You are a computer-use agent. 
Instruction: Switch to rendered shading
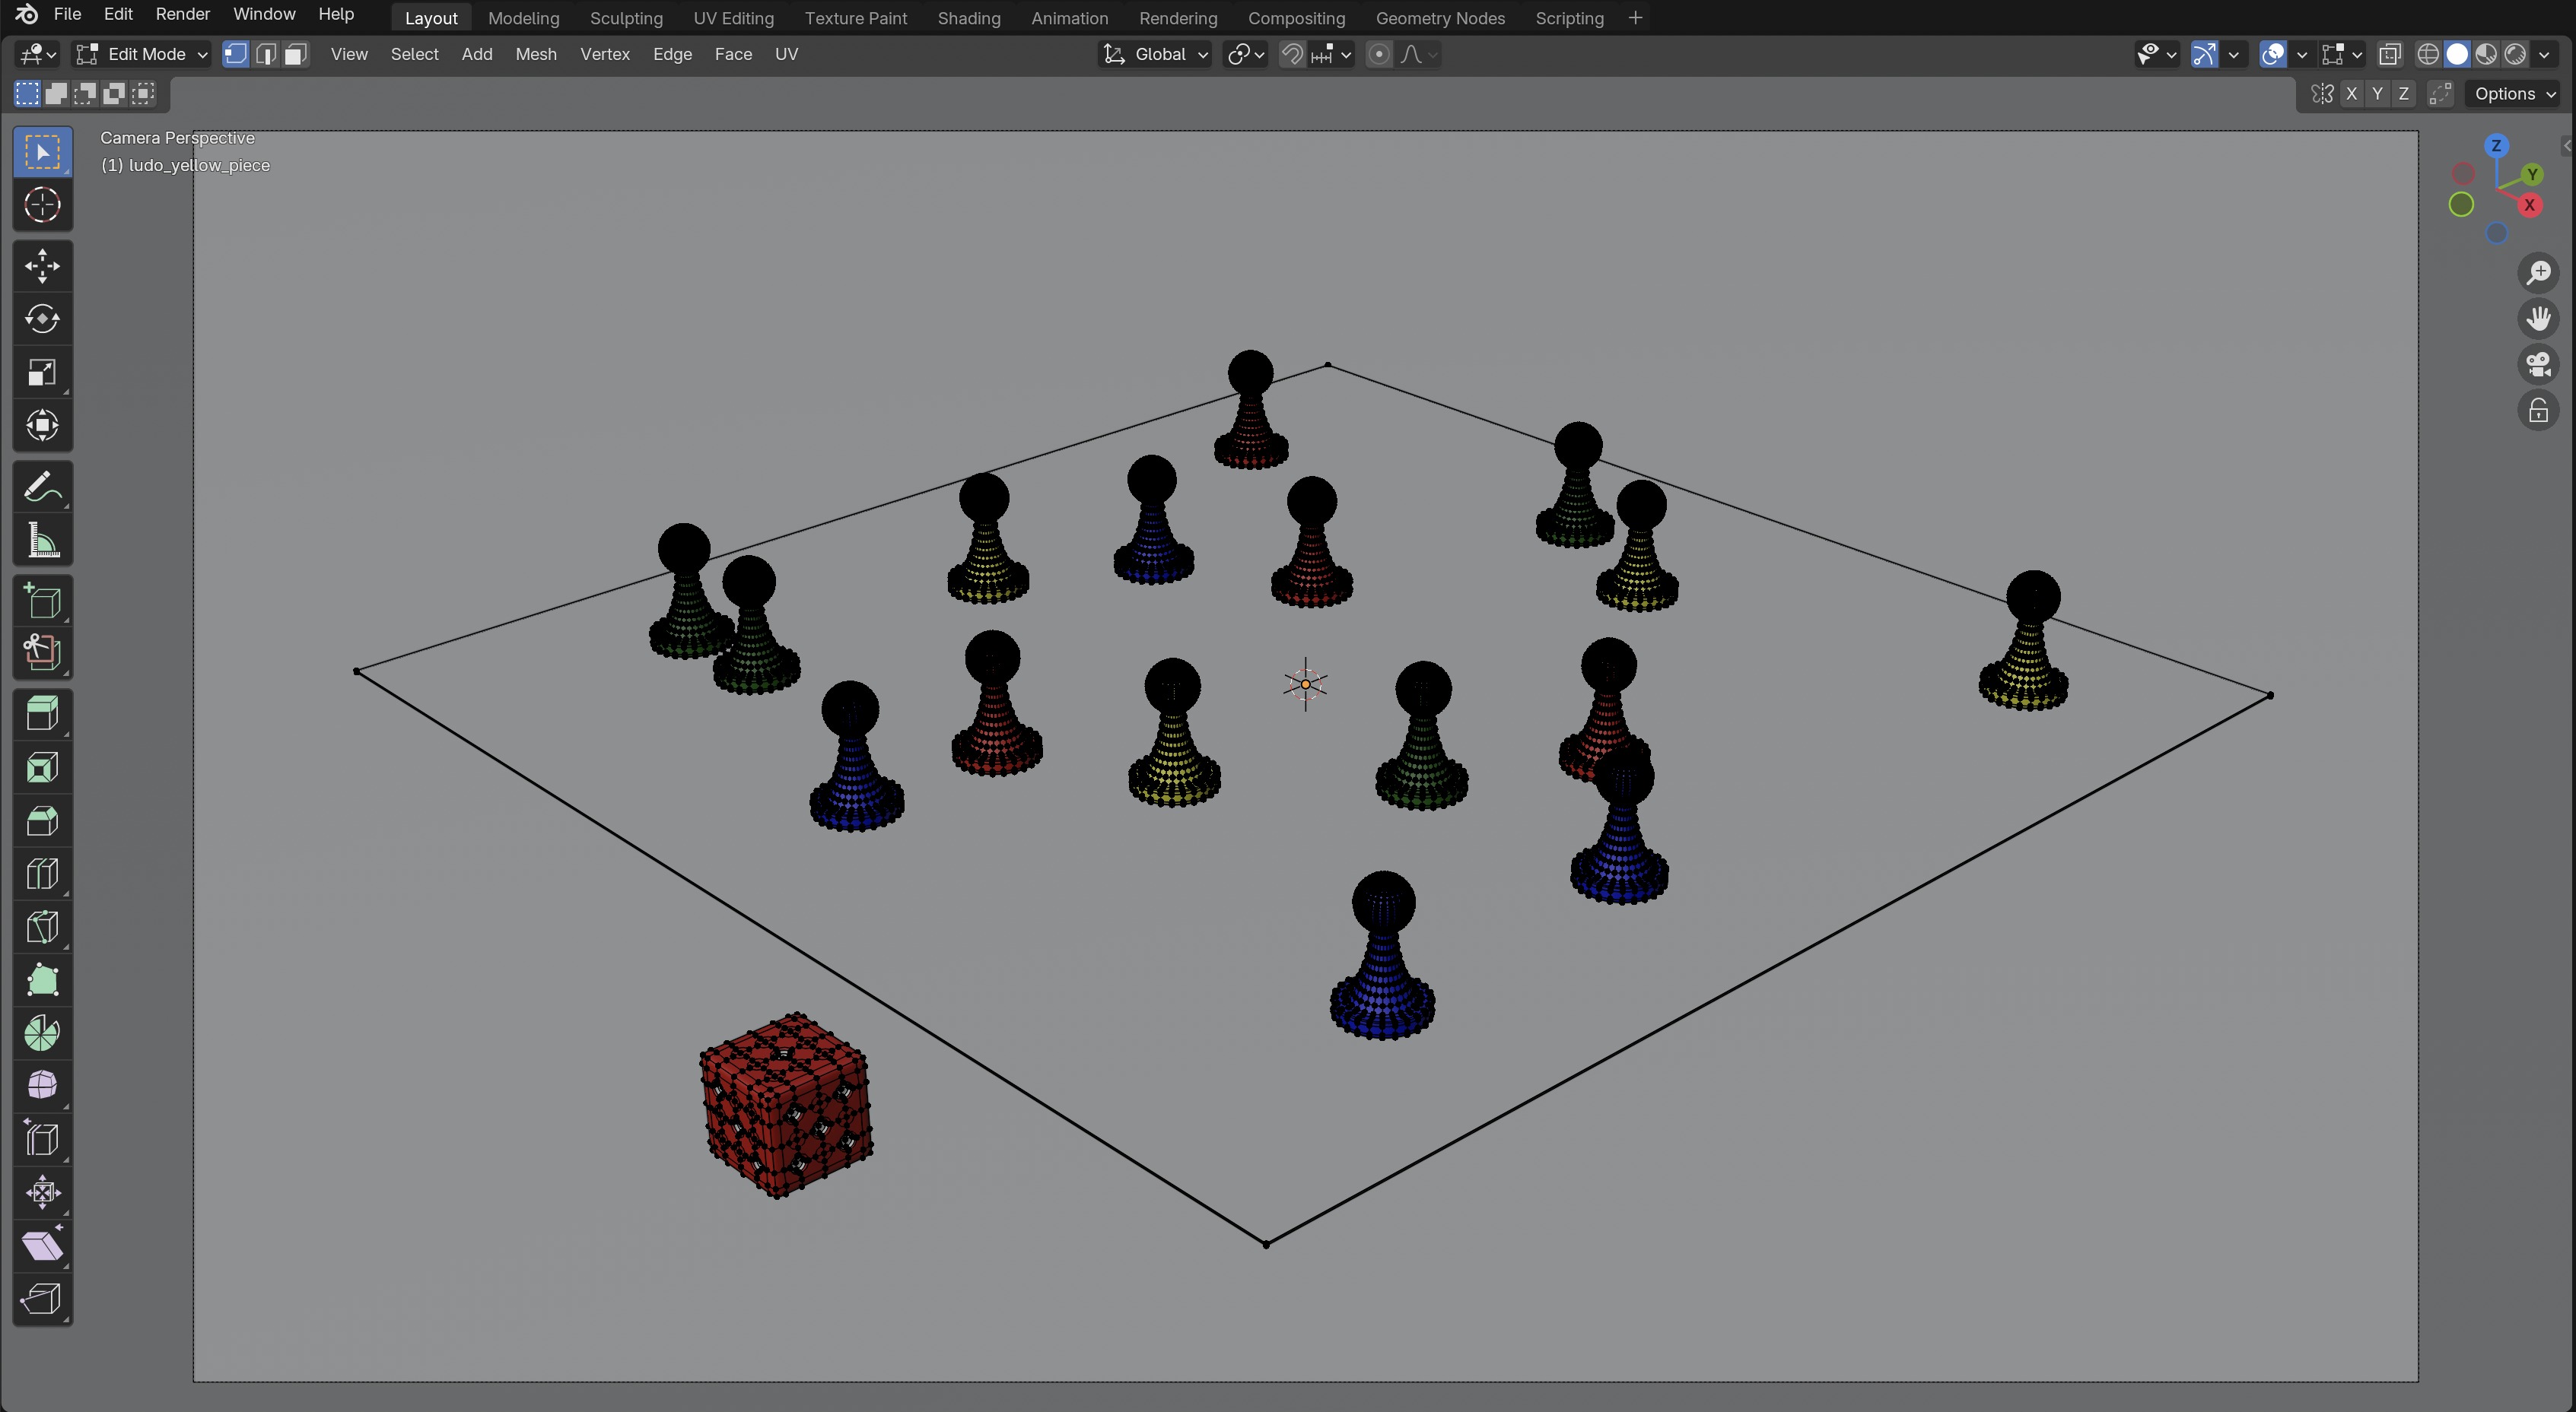pyautogui.click(x=2515, y=54)
